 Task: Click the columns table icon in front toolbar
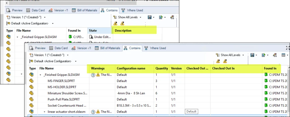tap(283, 55)
